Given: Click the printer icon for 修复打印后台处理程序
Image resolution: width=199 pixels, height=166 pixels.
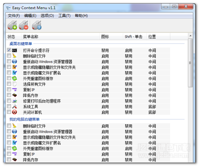Looking at the screenshot, I should [14, 101].
